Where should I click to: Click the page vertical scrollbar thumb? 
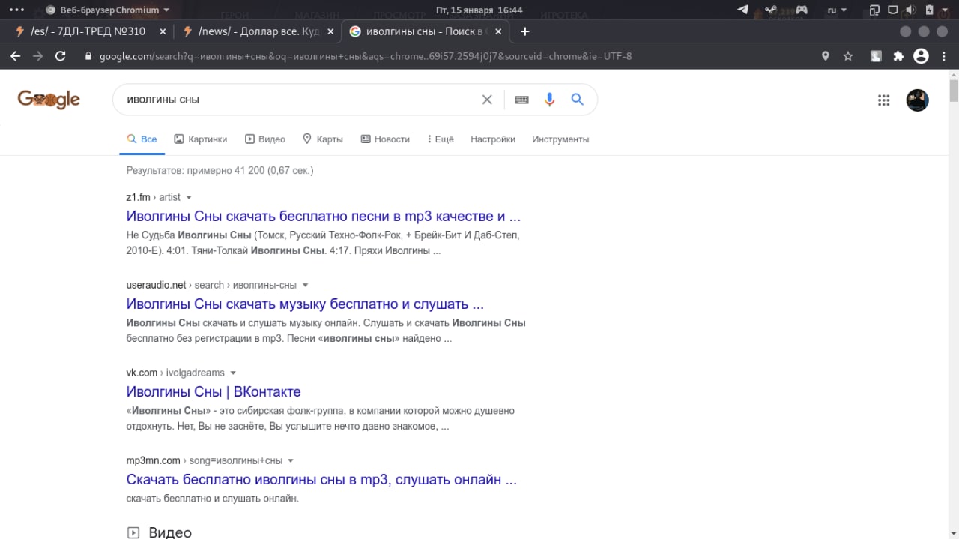pos(953,91)
